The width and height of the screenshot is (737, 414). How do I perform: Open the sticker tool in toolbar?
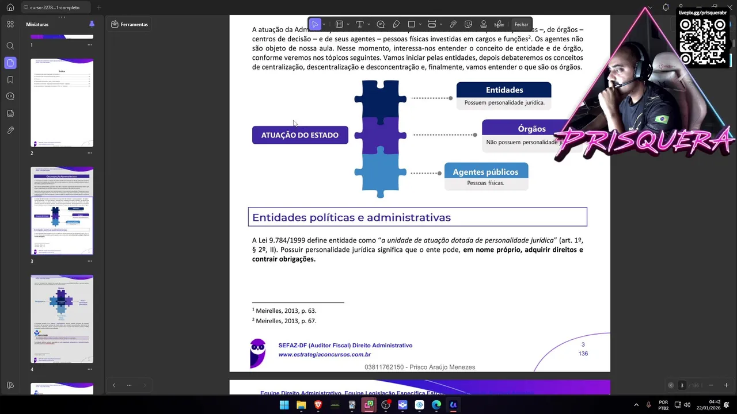(468, 24)
